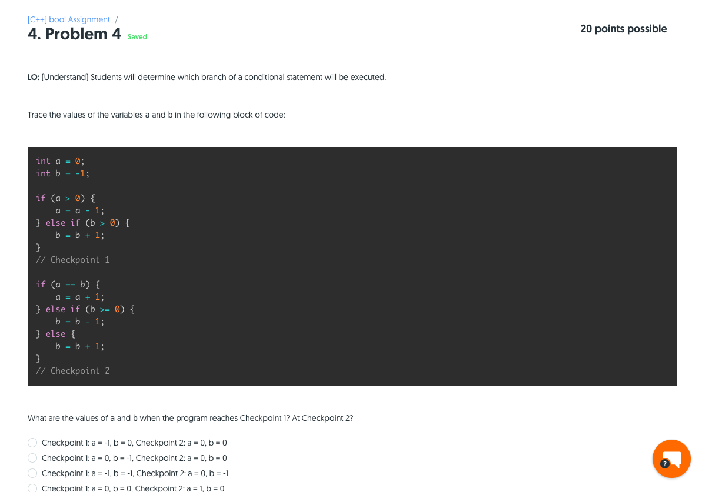Click the Saved status indicator
The height and width of the screenshot is (492, 702).
[137, 36]
